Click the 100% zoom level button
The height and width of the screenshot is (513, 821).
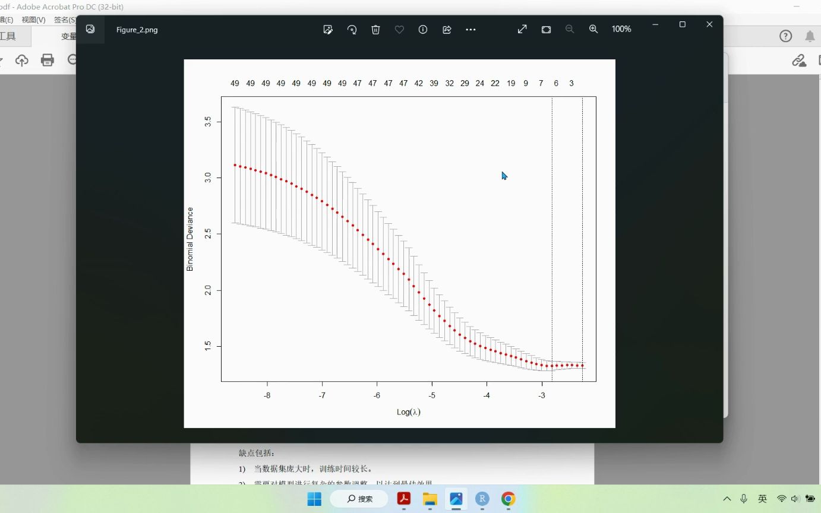pyautogui.click(x=621, y=29)
